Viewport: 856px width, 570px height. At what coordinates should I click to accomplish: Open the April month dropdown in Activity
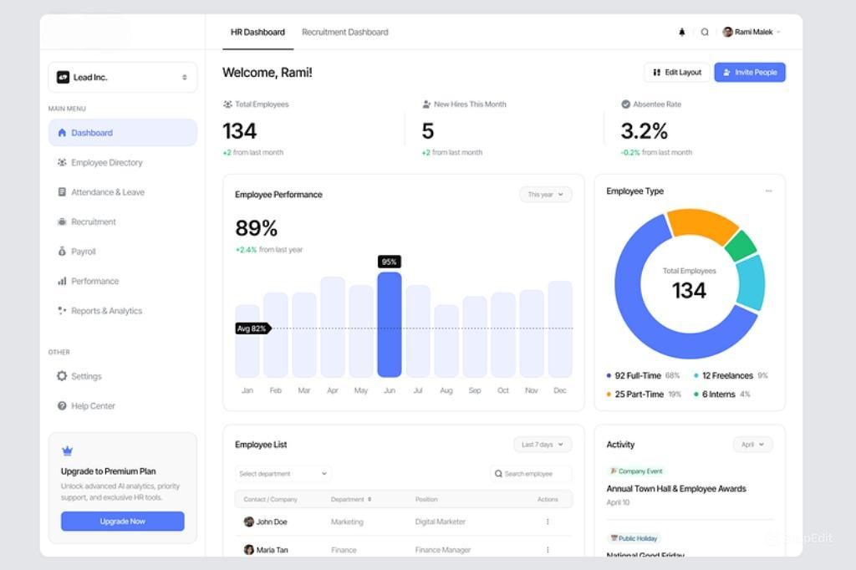[x=752, y=445]
